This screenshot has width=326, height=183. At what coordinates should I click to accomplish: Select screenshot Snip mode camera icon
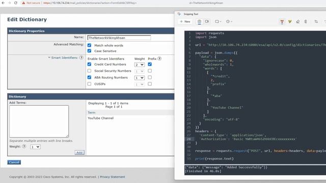tap(199, 21)
